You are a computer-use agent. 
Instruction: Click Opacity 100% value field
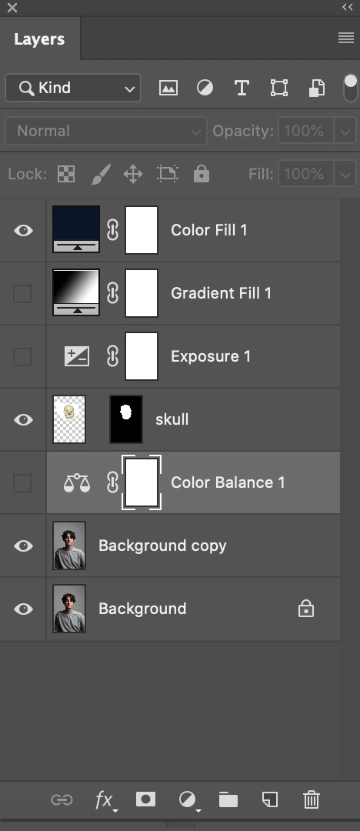306,131
